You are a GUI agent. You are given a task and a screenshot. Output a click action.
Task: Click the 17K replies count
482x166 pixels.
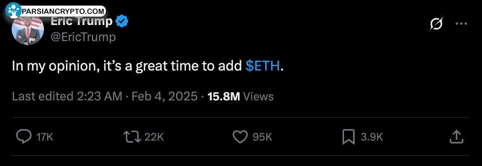45,137
